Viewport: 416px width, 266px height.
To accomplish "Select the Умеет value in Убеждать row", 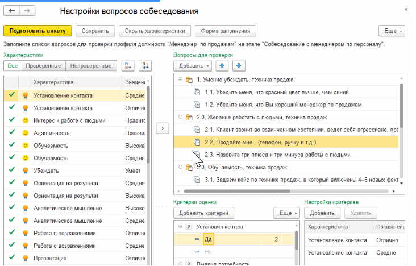I will click(133, 171).
